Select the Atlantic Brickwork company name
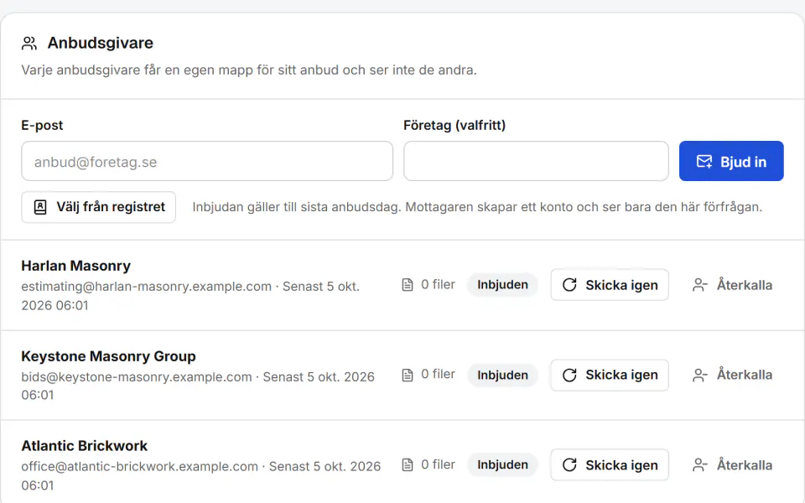The image size is (805, 503). click(84, 446)
